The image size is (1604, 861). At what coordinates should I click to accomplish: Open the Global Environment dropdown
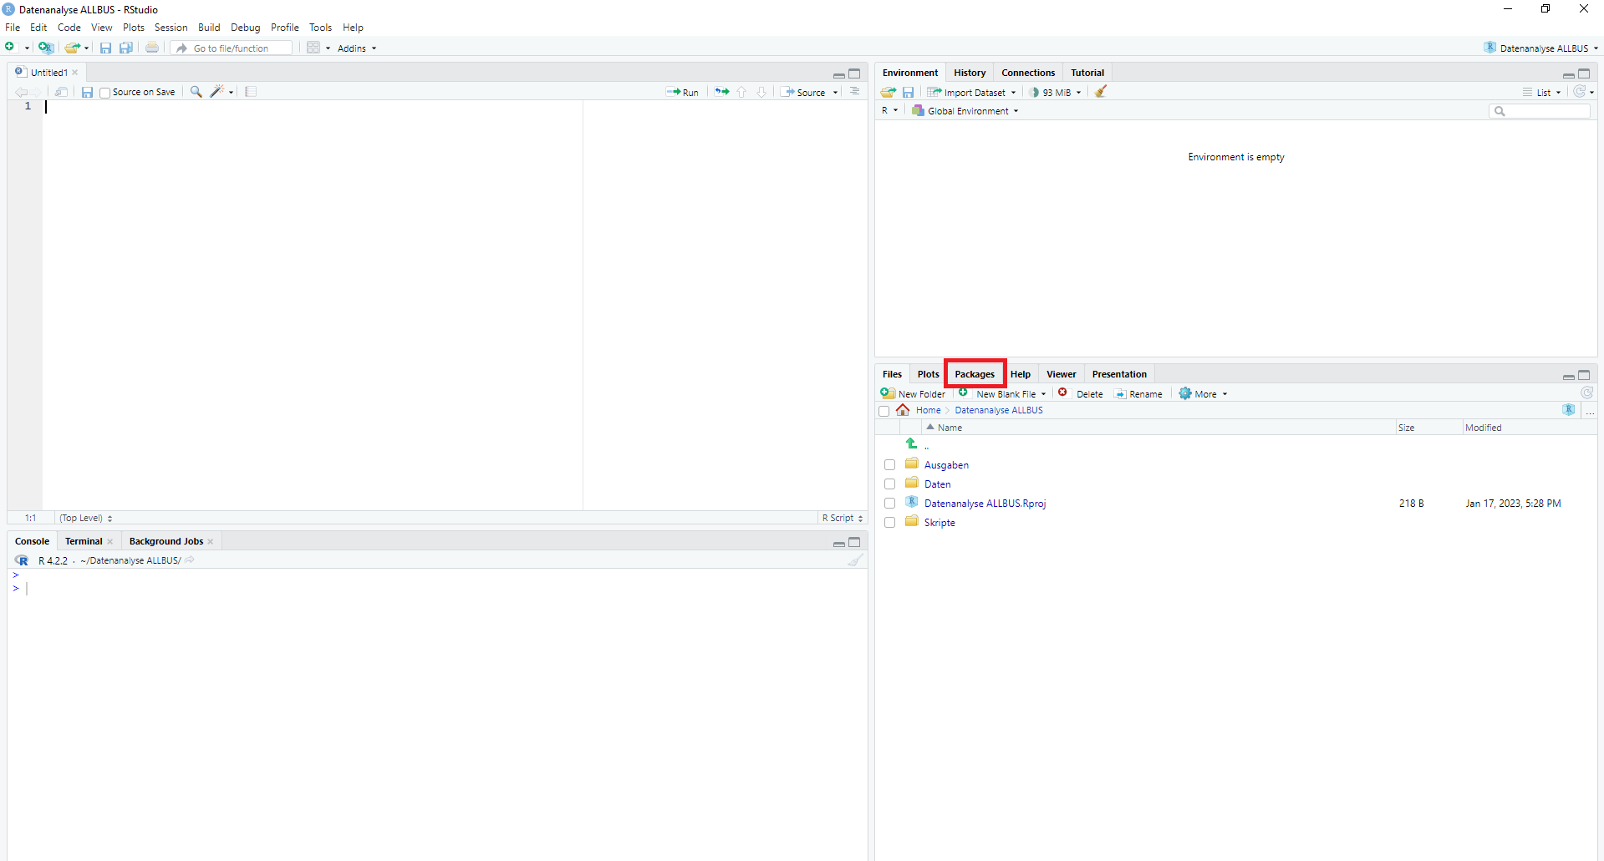click(x=967, y=111)
